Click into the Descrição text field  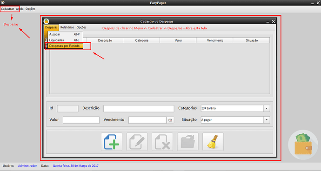tap(139, 109)
